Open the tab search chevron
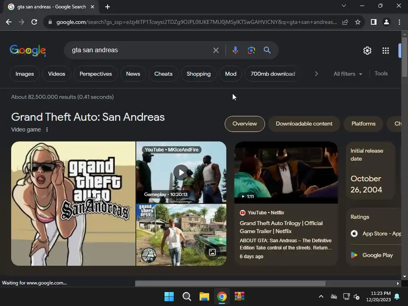Screen dimensions: 408x306 click(x=344, y=6)
